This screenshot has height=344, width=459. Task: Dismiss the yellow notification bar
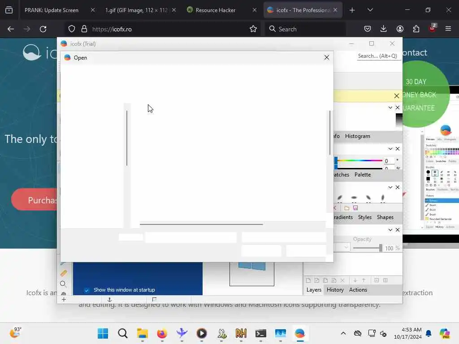397,96
